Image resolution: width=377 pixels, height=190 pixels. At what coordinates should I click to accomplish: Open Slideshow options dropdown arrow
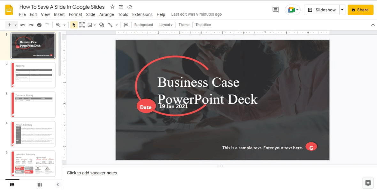[342, 10]
